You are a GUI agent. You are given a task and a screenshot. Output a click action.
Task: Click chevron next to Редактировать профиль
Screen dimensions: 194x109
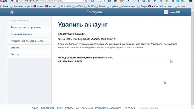[x=48, y=28]
